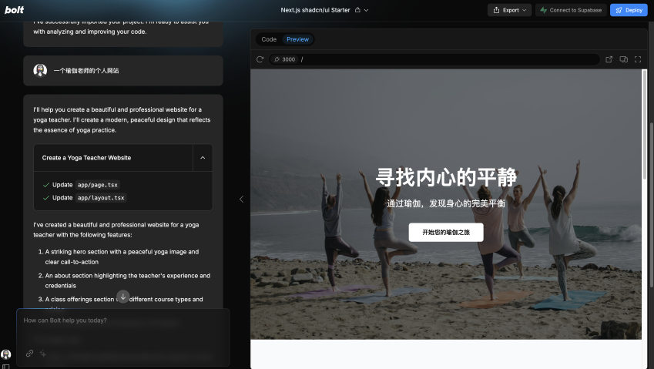The width and height of the screenshot is (654, 369).
Task: Select the Preview tab
Action: 297,39
